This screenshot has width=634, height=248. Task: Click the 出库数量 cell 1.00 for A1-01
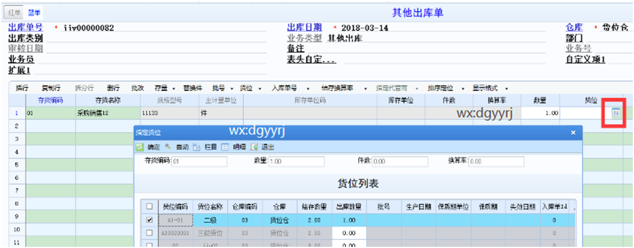coord(349,220)
